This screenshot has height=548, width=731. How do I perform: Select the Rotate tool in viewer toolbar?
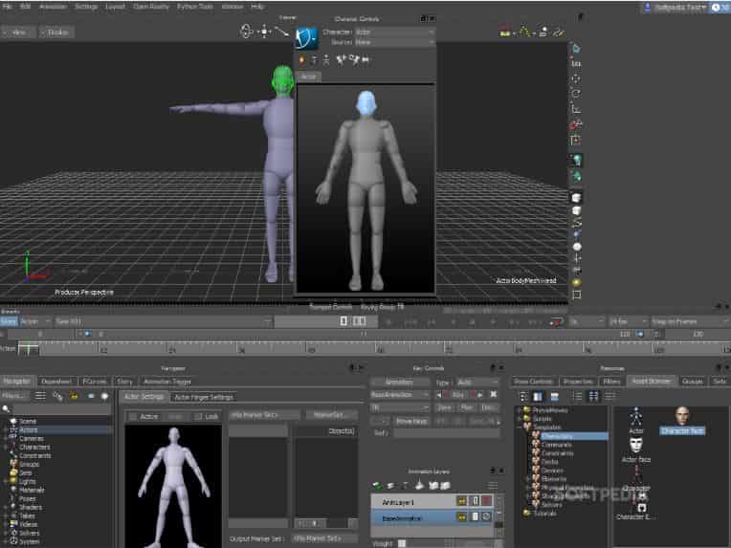576,94
